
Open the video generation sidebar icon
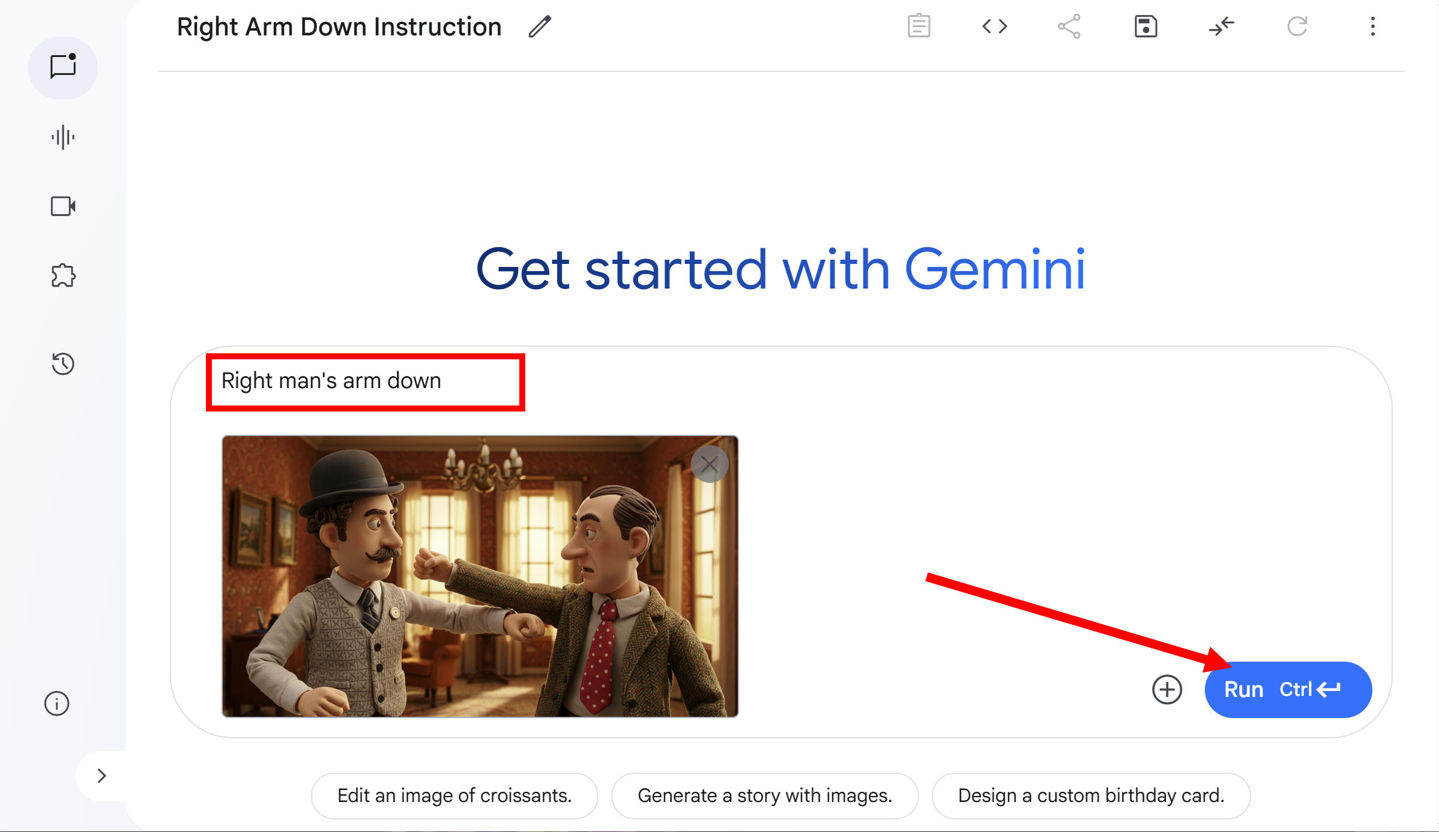(x=63, y=206)
